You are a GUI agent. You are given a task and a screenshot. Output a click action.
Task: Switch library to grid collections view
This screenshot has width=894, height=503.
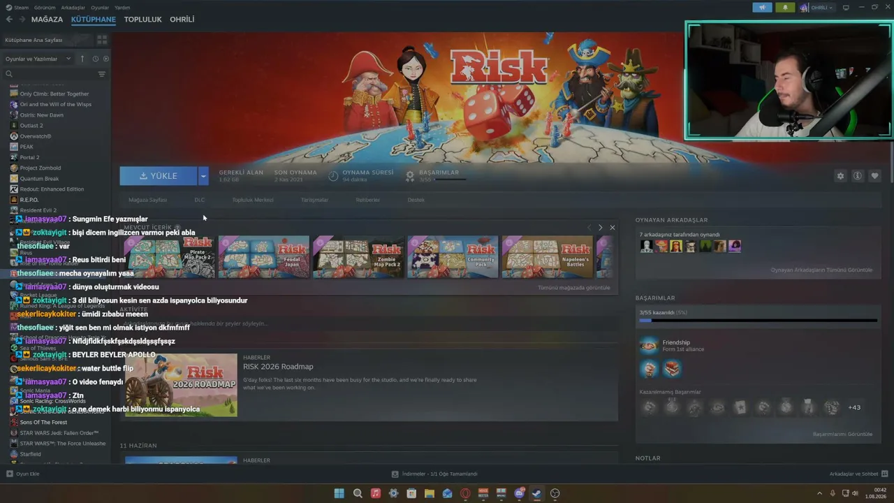(102, 40)
